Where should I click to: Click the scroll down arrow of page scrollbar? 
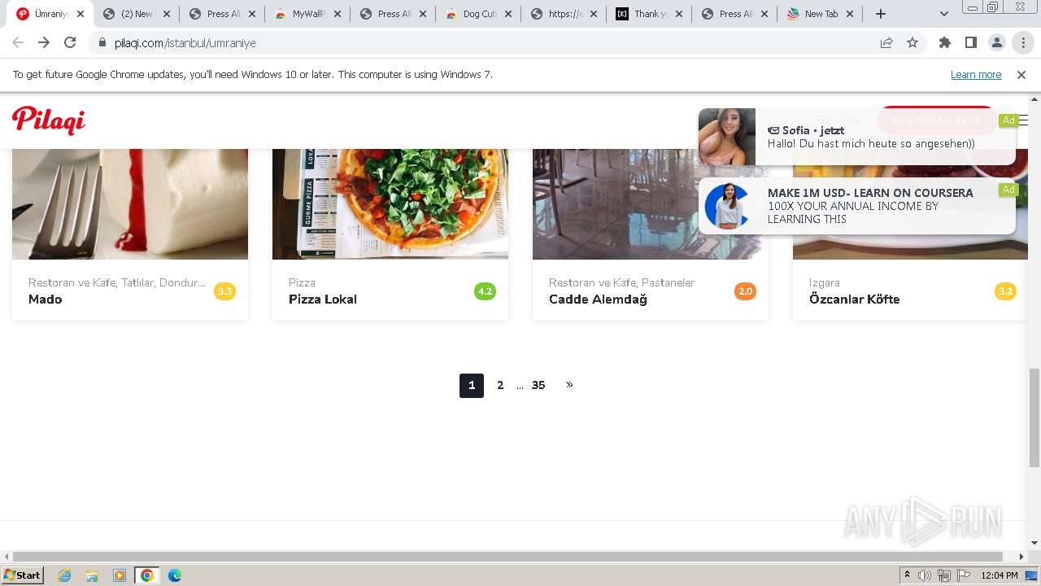[1034, 543]
